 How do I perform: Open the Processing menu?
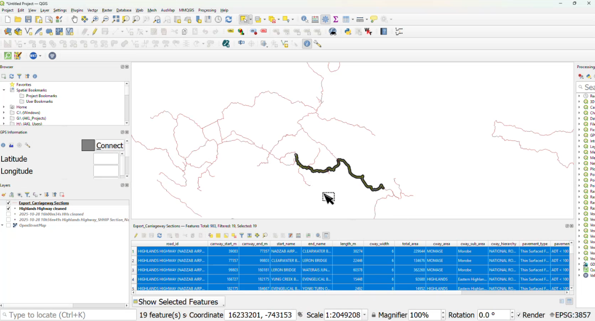click(x=207, y=10)
